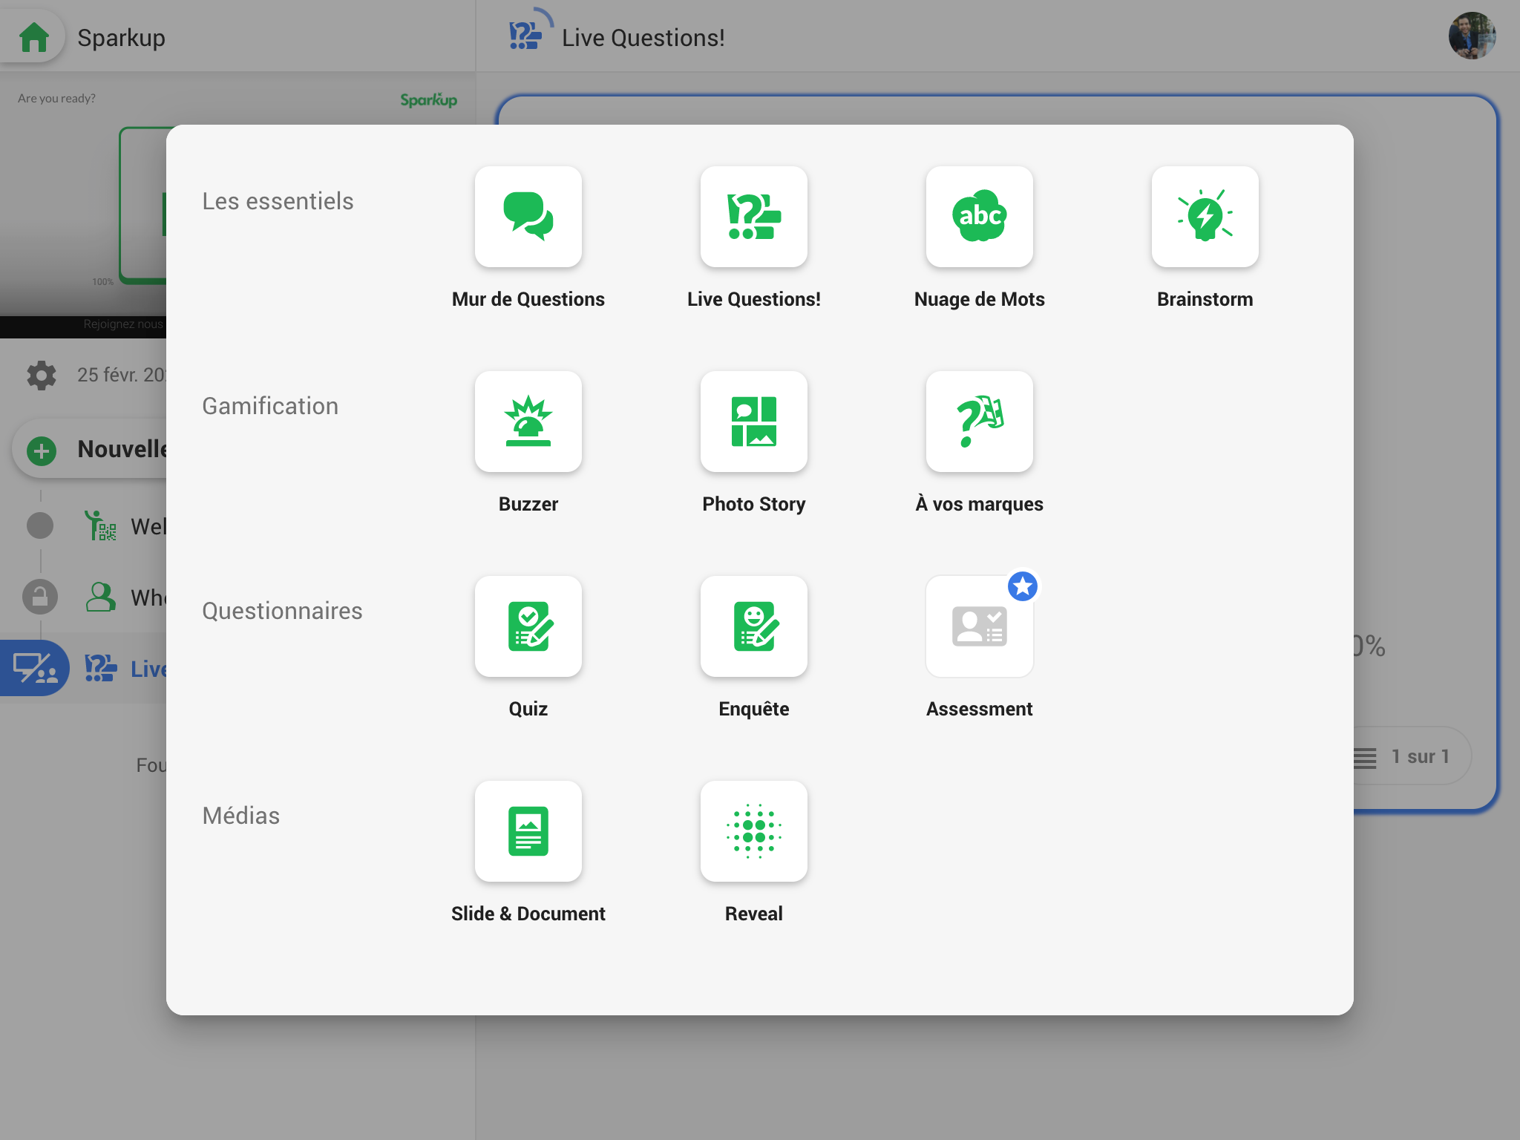Add a Slide & Document media
Viewport: 1520px width, 1140px height.
click(x=528, y=831)
